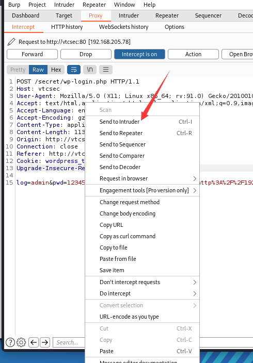253x363 pixels.
Task: Select Copy as curl command
Action: pos(142,236)
